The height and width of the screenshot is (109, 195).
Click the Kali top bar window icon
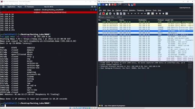pyautogui.click(x=92, y=7)
